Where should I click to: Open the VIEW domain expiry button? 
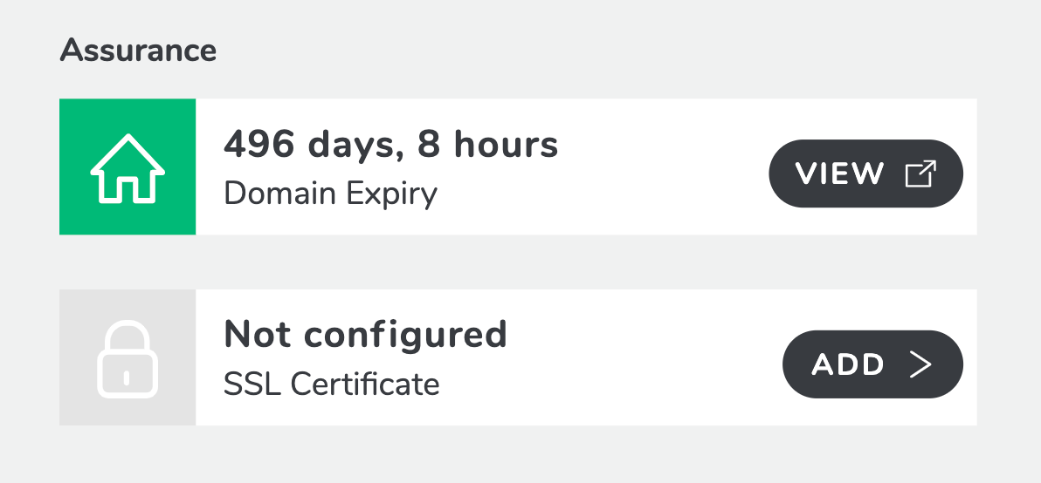click(865, 173)
